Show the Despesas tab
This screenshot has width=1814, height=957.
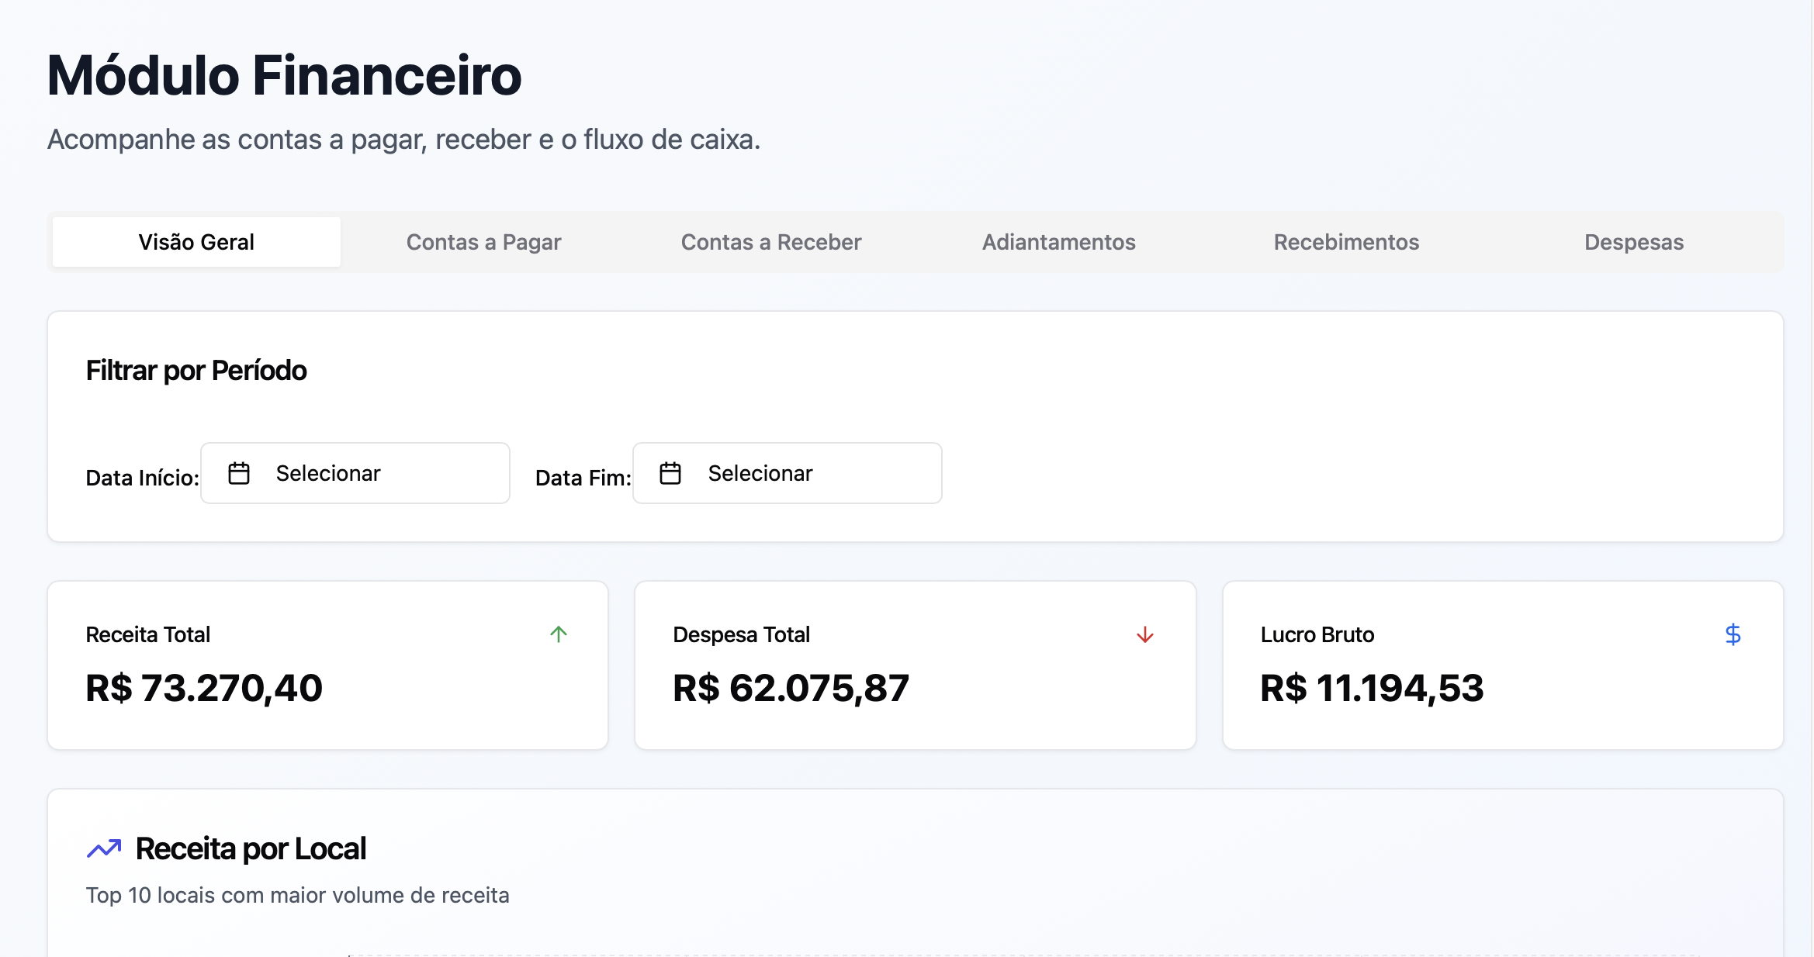click(x=1633, y=242)
